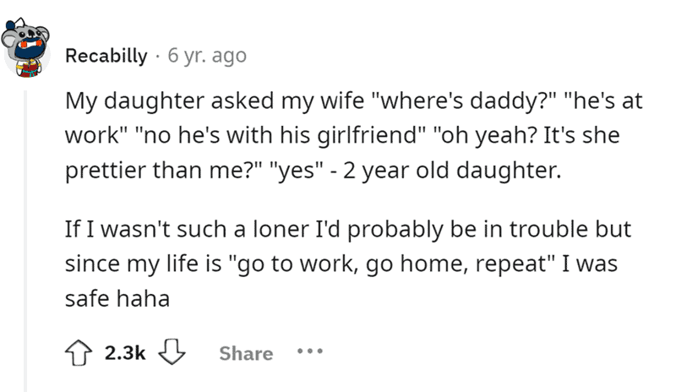Open the Recabilly user profile link
The height and width of the screenshot is (392, 676).
click(x=106, y=57)
